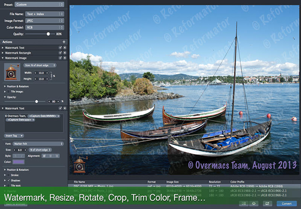
Task: Increase the Opacity value stepper
Action: click(58, 101)
